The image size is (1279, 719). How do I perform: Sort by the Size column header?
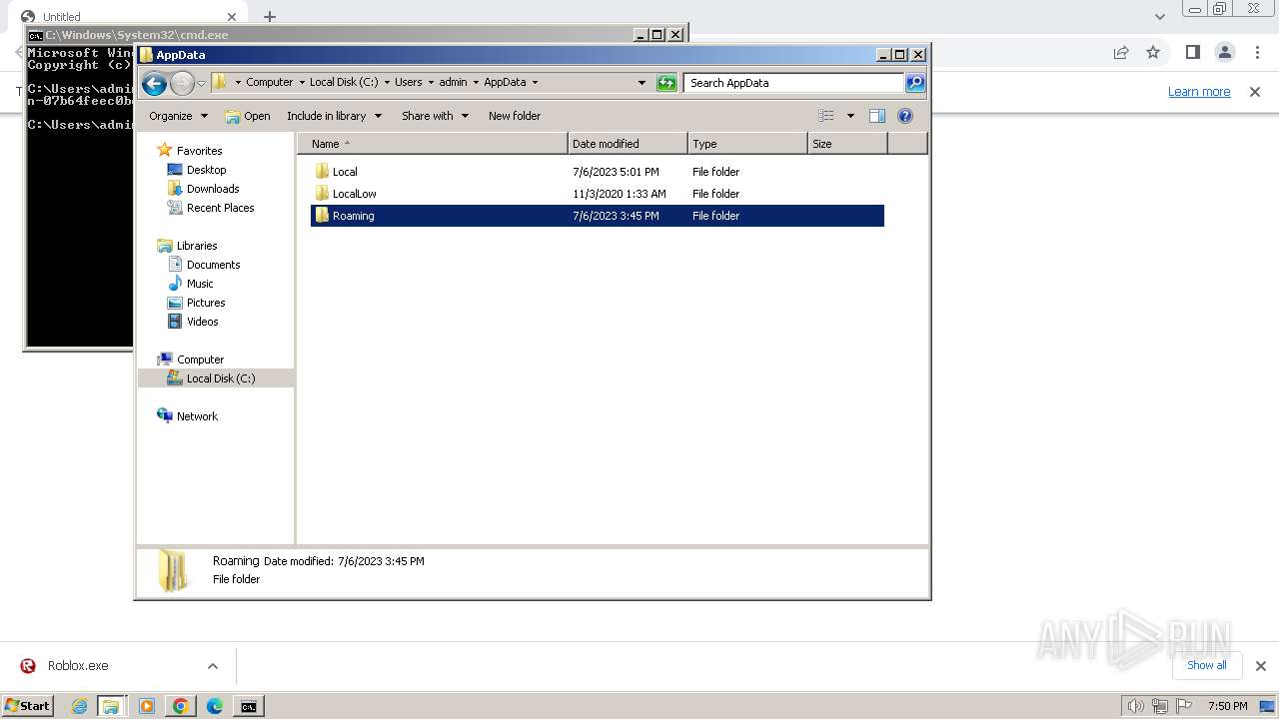click(x=847, y=144)
